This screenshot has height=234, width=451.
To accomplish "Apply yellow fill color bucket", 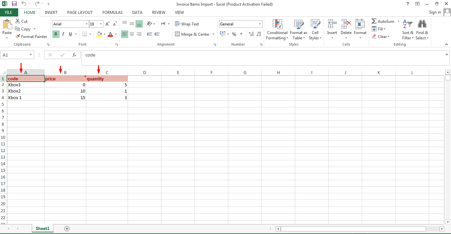I will point(99,34).
